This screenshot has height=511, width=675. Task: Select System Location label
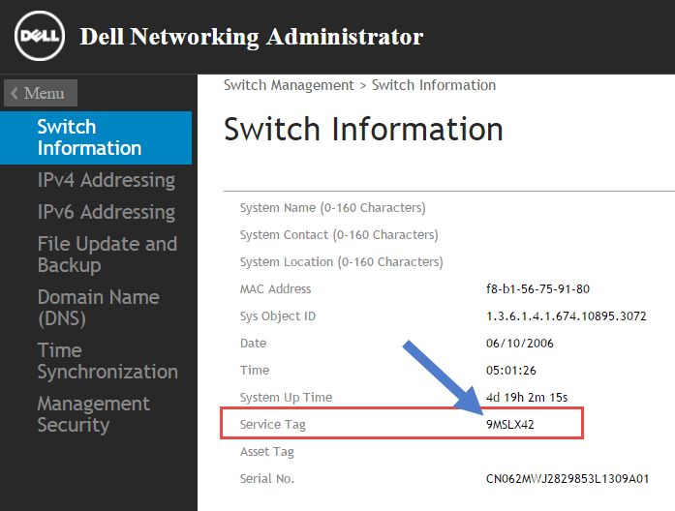pyautogui.click(x=342, y=262)
